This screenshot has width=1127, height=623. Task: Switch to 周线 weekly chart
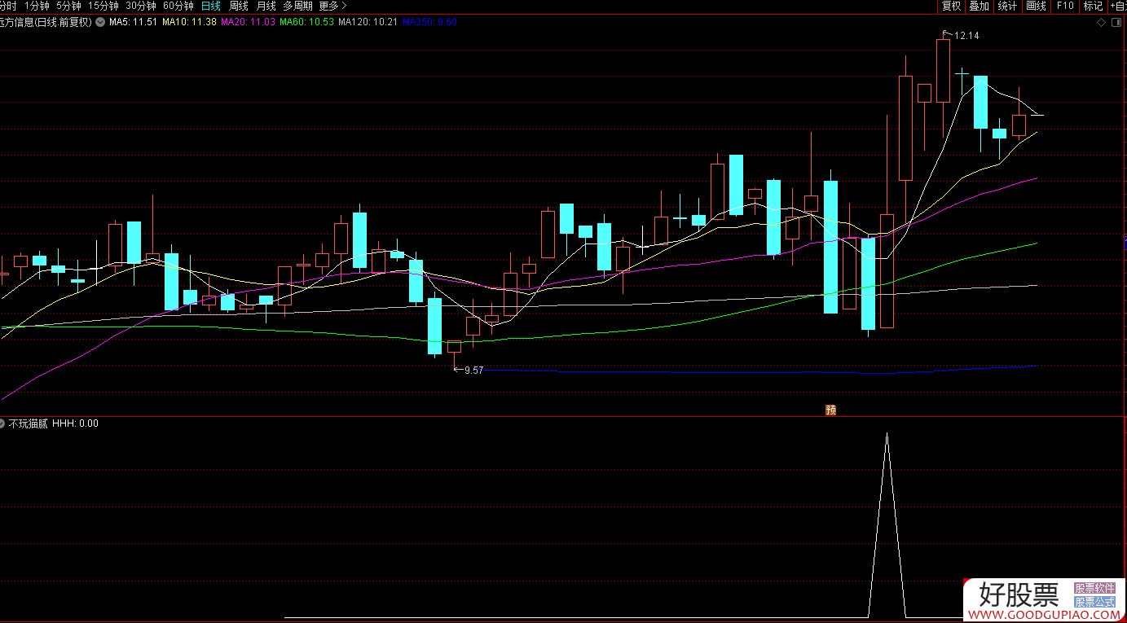pos(238,6)
